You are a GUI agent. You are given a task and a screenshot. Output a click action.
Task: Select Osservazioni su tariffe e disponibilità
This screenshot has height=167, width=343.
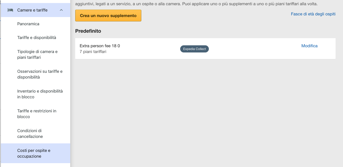36,74
